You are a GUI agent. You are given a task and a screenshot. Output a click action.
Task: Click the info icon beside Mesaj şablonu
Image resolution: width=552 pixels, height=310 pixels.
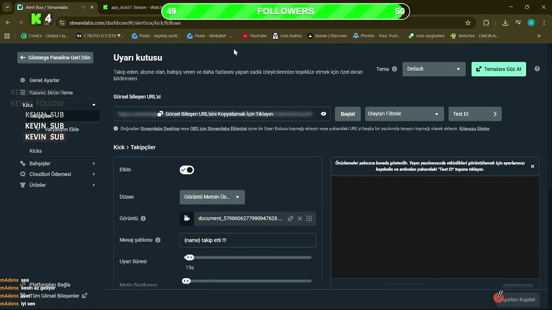click(x=158, y=240)
